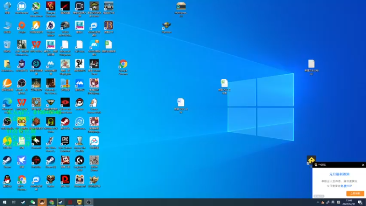Select the Brotato game shortcut
Viewport: 366px width, 206px height.
point(80,104)
